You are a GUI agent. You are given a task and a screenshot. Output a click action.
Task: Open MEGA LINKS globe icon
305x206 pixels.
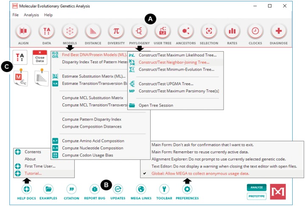coord(141,189)
